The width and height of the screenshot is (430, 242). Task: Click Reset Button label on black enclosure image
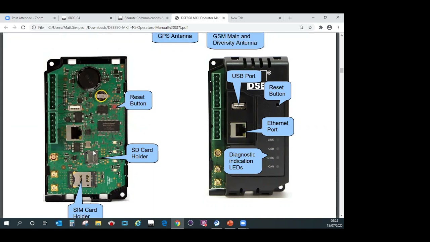pos(277,91)
